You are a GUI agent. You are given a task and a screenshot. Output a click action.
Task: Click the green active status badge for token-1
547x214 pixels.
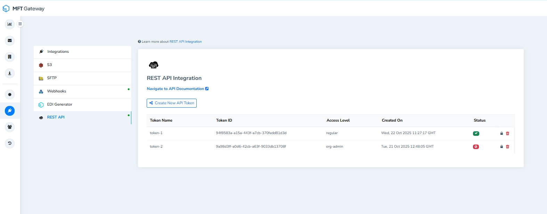476,133
